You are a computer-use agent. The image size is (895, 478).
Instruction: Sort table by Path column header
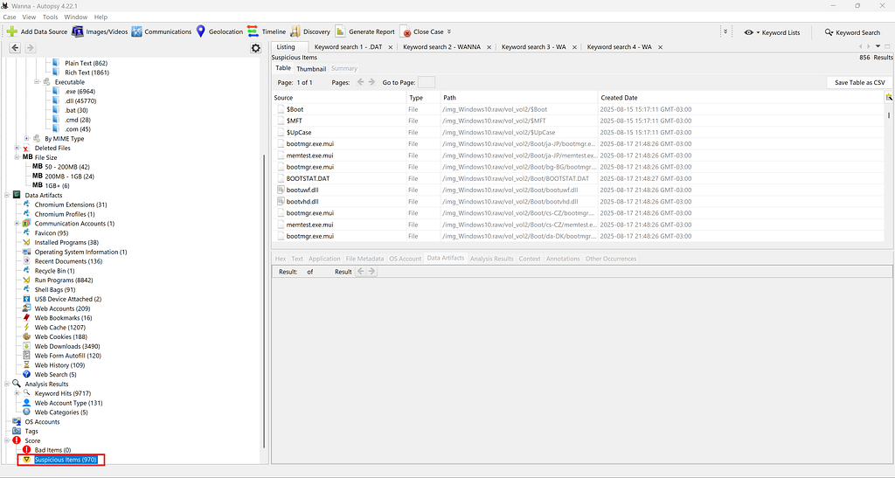coord(519,98)
